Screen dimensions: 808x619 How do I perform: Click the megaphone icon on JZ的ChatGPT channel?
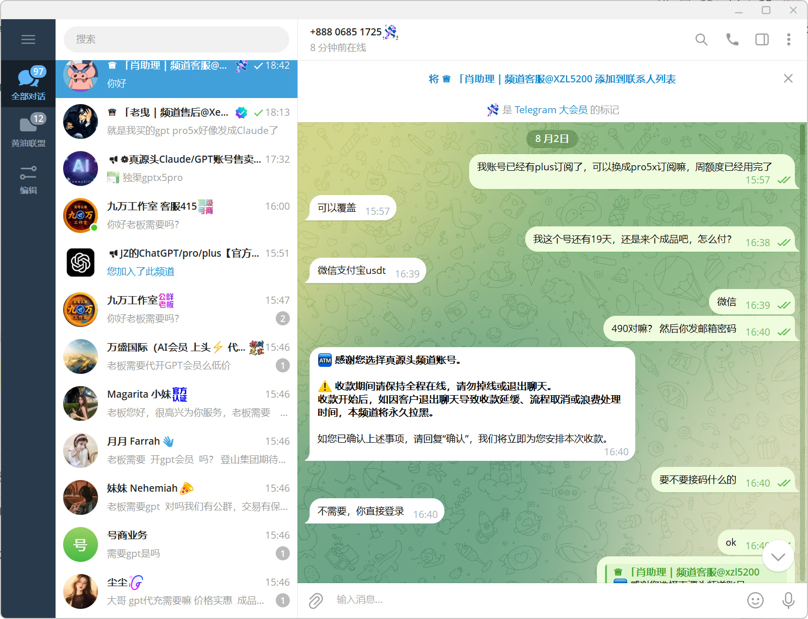113,253
